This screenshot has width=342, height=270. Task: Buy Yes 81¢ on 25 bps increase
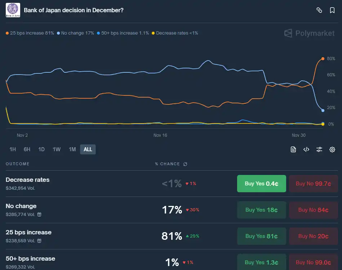click(x=262, y=236)
